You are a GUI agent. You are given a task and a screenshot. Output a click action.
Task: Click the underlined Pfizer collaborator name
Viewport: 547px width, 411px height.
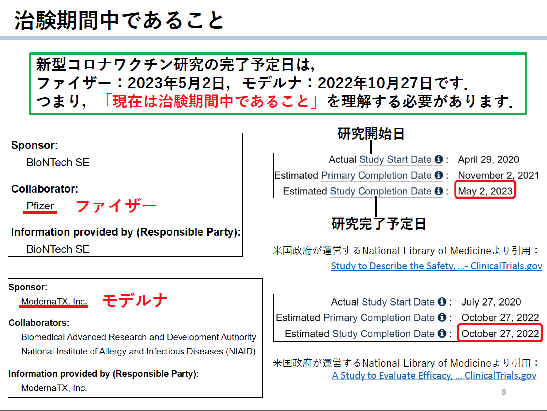tap(40, 205)
